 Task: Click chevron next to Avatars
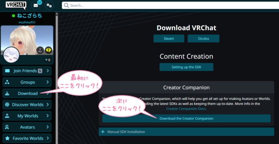(48, 127)
